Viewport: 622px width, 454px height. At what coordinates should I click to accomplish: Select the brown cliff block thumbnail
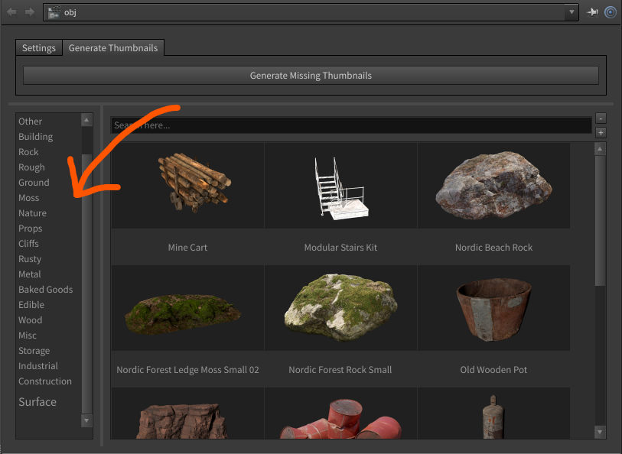point(187,413)
